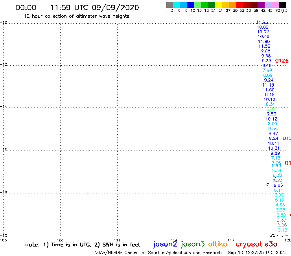Click the 10.49 wave height value

pos(263,37)
